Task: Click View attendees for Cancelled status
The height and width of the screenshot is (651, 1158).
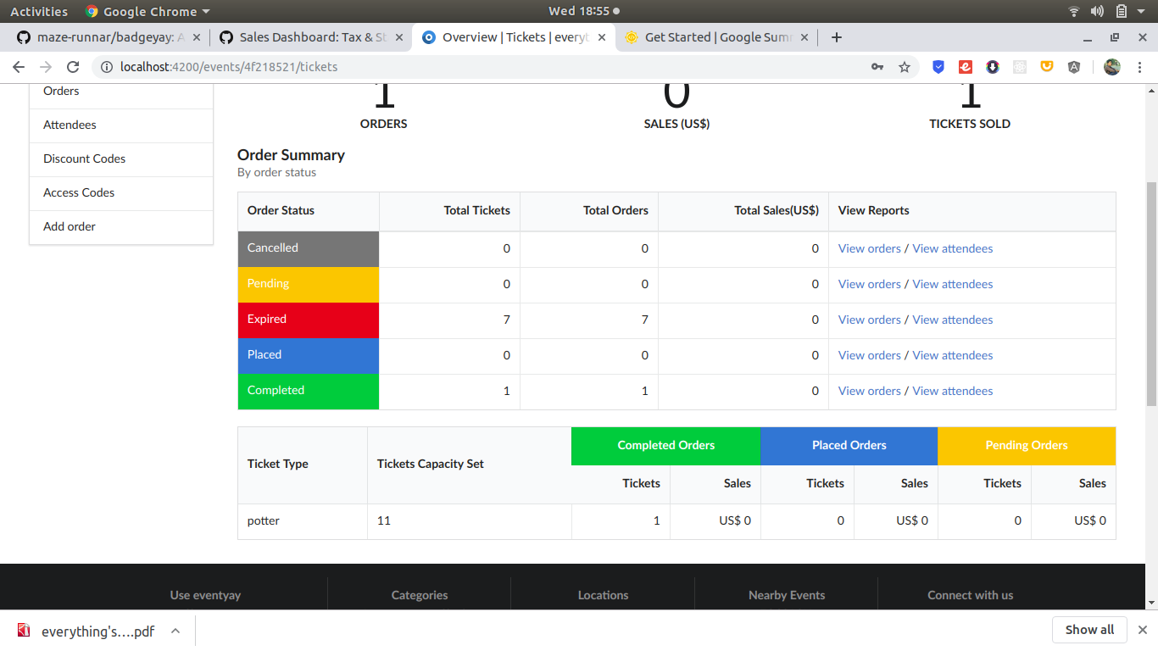Action: (952, 248)
